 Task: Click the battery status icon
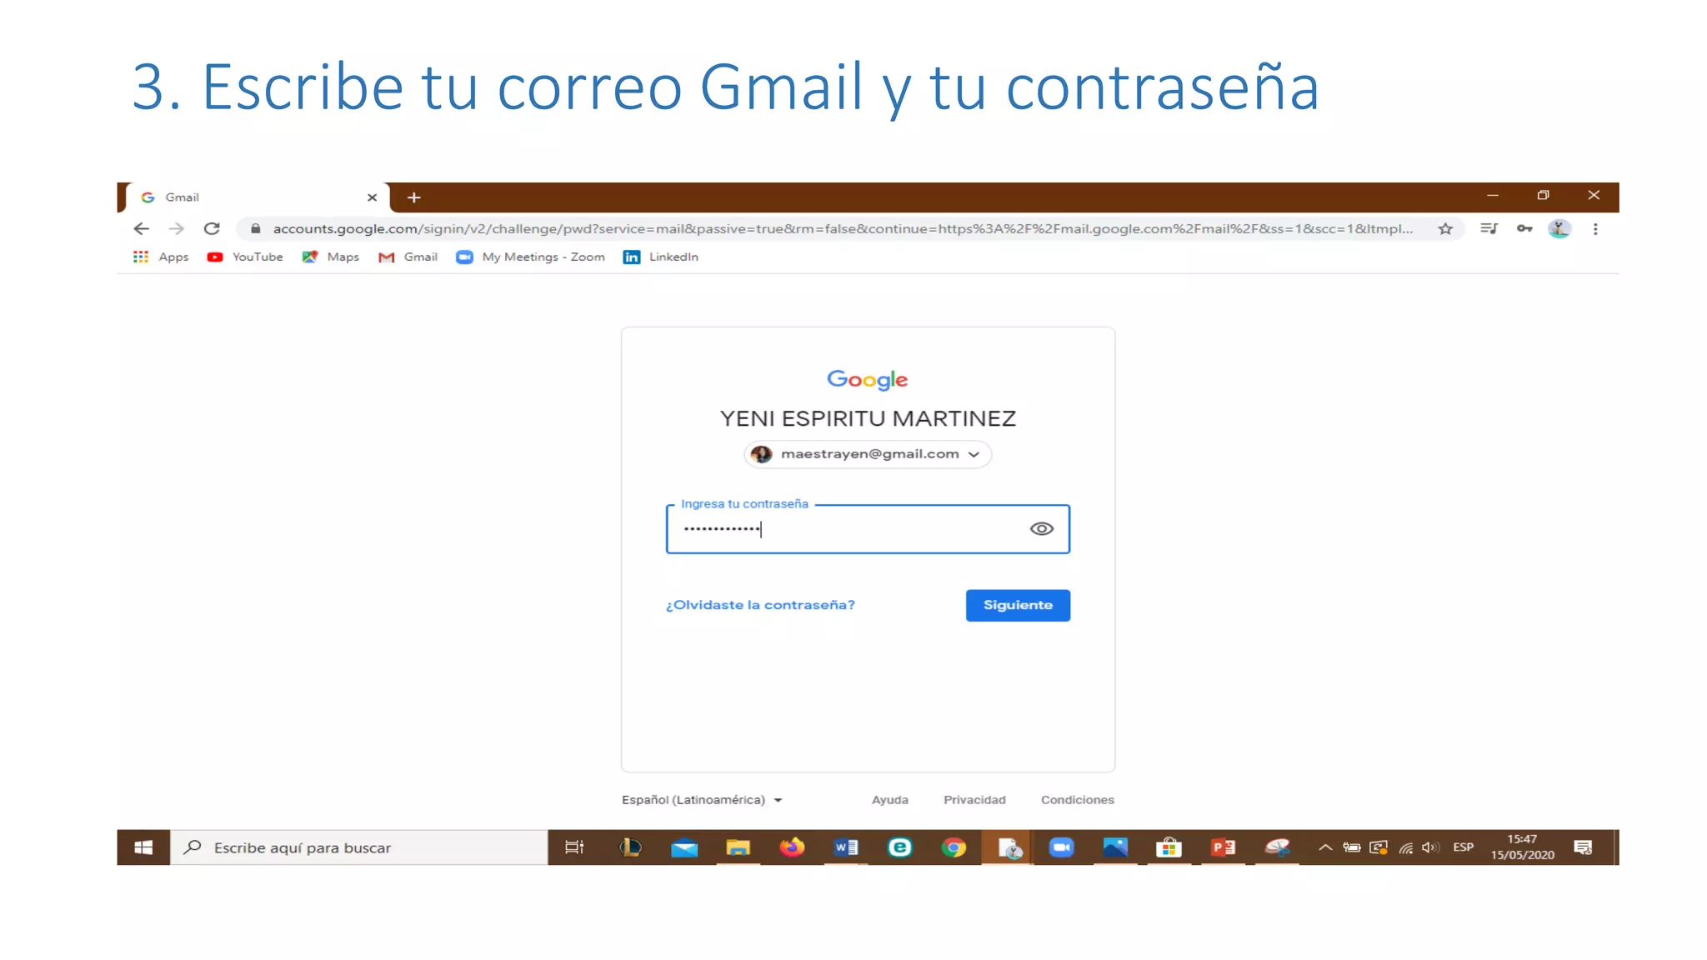coord(1351,847)
